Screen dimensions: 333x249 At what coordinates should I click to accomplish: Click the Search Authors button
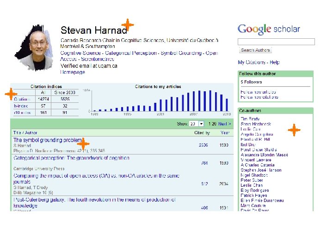coord(255,50)
